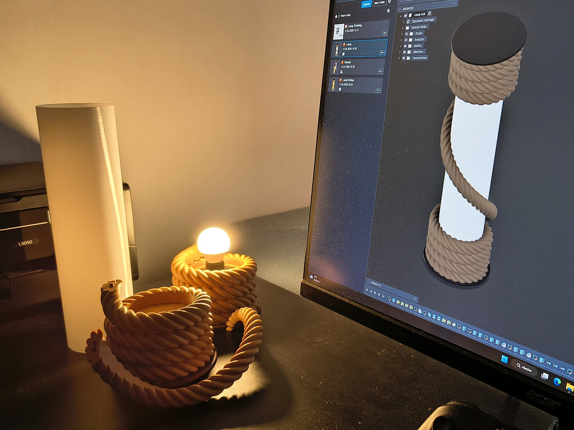The image size is (574, 430).
Task: Step timeline forward one feature
Action: pos(379,295)
